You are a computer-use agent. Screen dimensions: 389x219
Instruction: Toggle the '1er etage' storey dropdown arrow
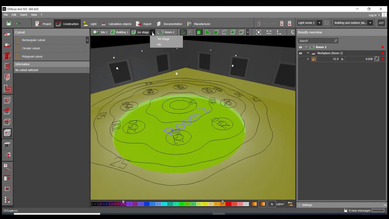click(x=153, y=32)
